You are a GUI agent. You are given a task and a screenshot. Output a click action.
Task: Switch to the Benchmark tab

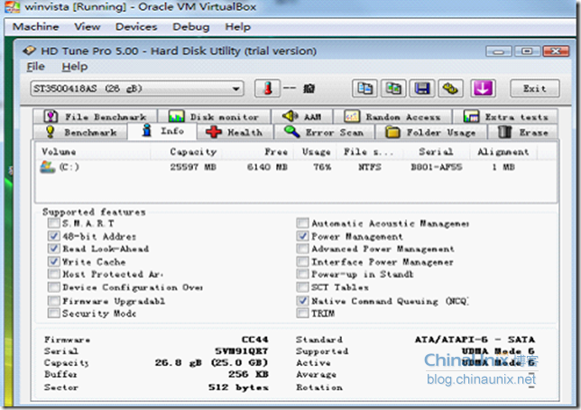coord(80,132)
